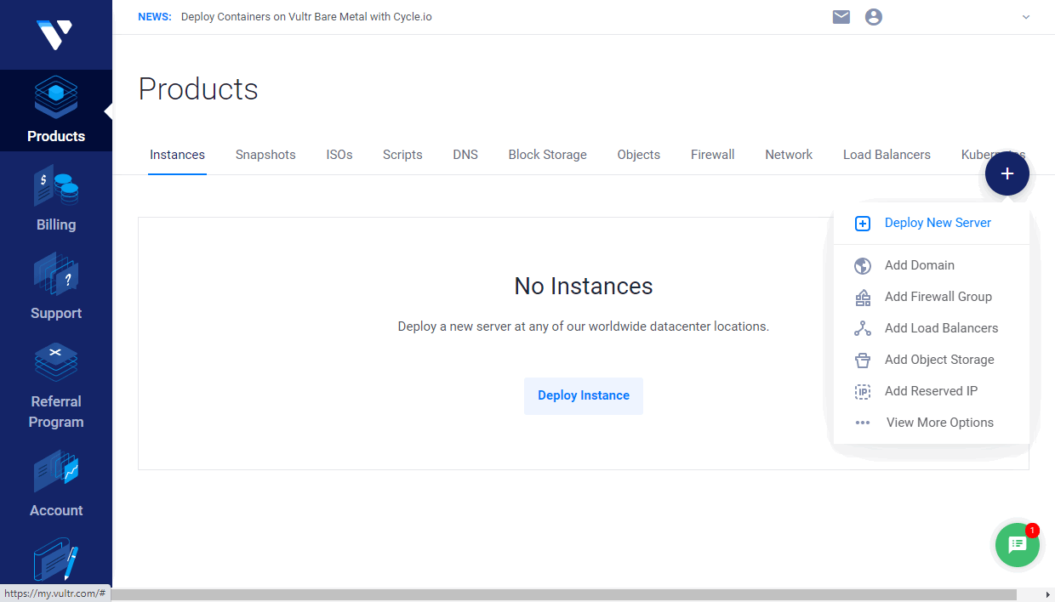
Task: Open the messages envelope icon
Action: click(x=841, y=16)
